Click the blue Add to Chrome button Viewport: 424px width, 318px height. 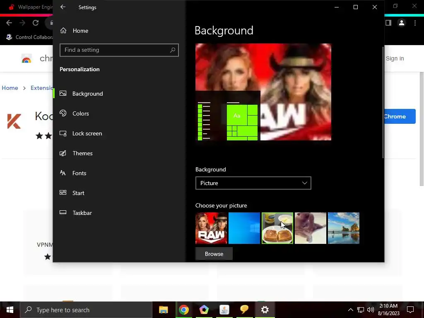(x=400, y=116)
